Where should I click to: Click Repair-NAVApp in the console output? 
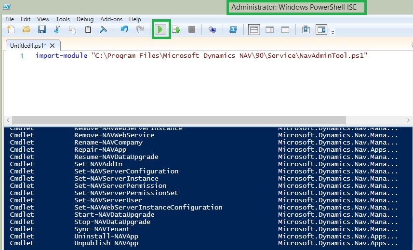(x=100, y=149)
